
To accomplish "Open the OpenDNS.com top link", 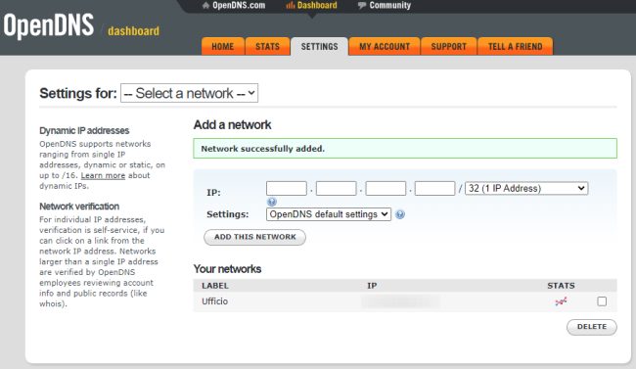I will 239,5.
